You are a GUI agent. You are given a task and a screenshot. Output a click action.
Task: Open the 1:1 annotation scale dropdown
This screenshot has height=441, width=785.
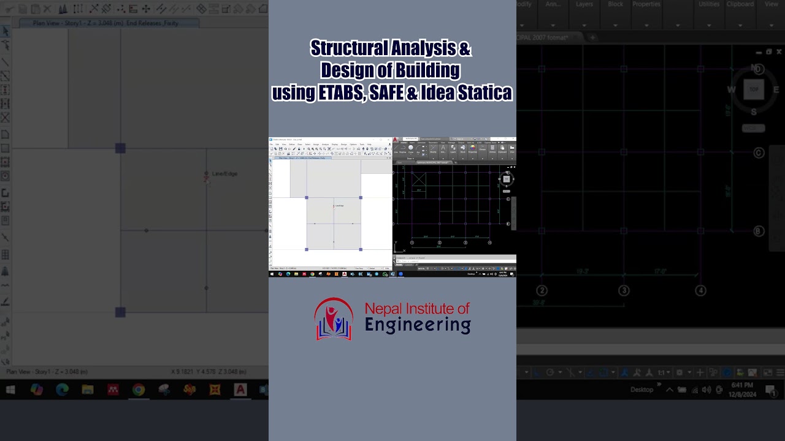665,372
